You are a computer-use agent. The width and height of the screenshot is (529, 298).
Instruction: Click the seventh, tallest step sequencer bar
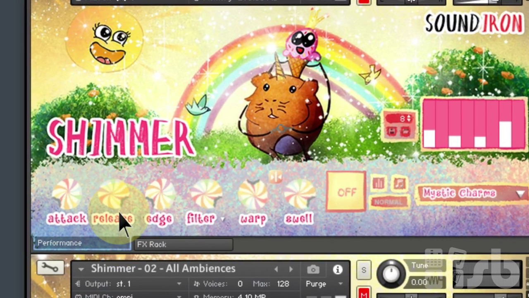tap(505, 123)
